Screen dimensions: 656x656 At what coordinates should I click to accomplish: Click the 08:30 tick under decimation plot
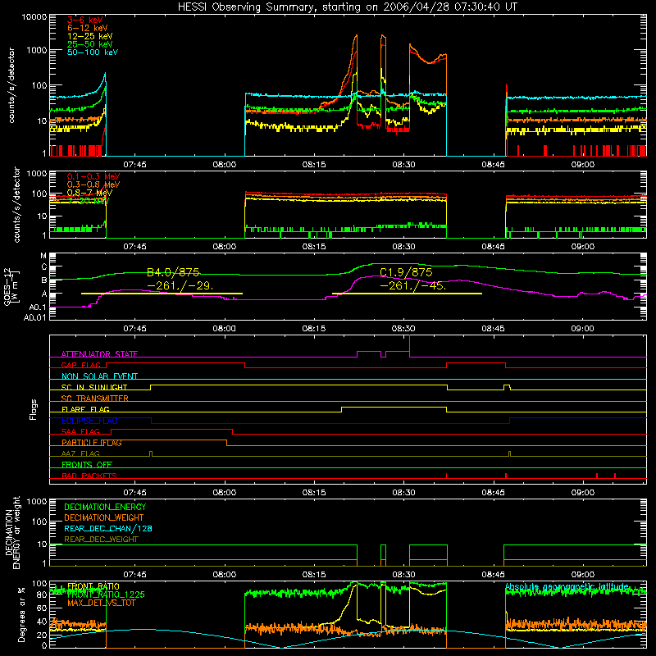[403, 575]
